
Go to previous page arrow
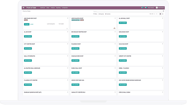pyautogui.click(x=155, y=14)
